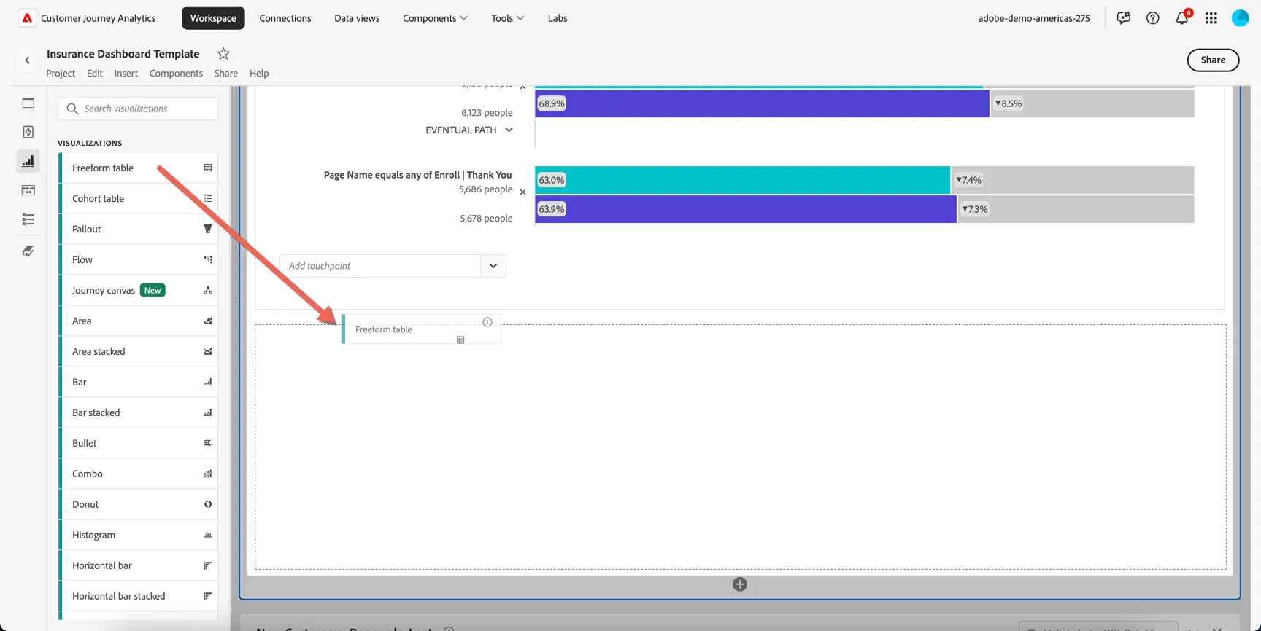The image size is (1261, 631).
Task: Open the Edit menu
Action: coord(95,73)
